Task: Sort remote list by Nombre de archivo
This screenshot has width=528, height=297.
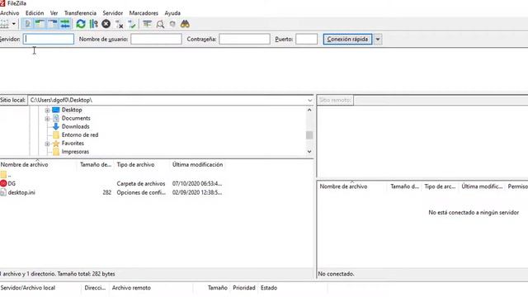Action: point(343,186)
